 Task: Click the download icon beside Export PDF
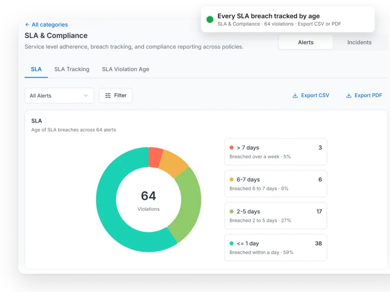tap(349, 95)
